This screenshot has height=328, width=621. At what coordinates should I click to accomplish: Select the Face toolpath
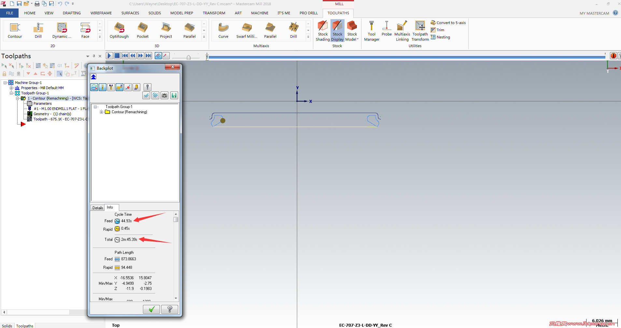85,31
